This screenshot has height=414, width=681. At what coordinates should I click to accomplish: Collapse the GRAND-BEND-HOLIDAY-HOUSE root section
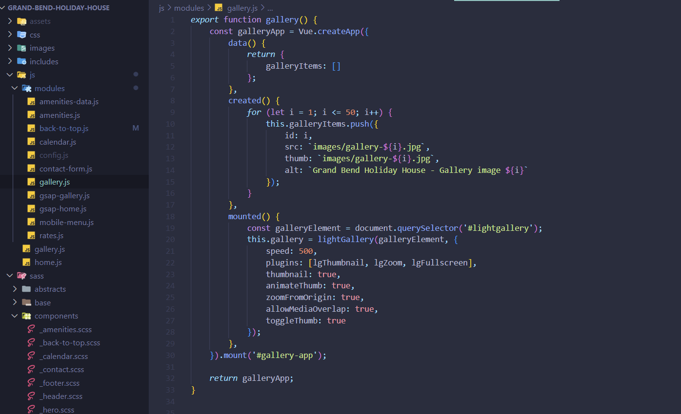click(x=3, y=8)
